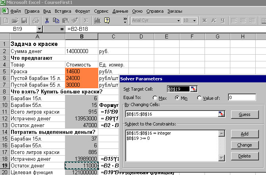Select the Max radio button
The width and height of the screenshot is (266, 175).
coord(155,97)
